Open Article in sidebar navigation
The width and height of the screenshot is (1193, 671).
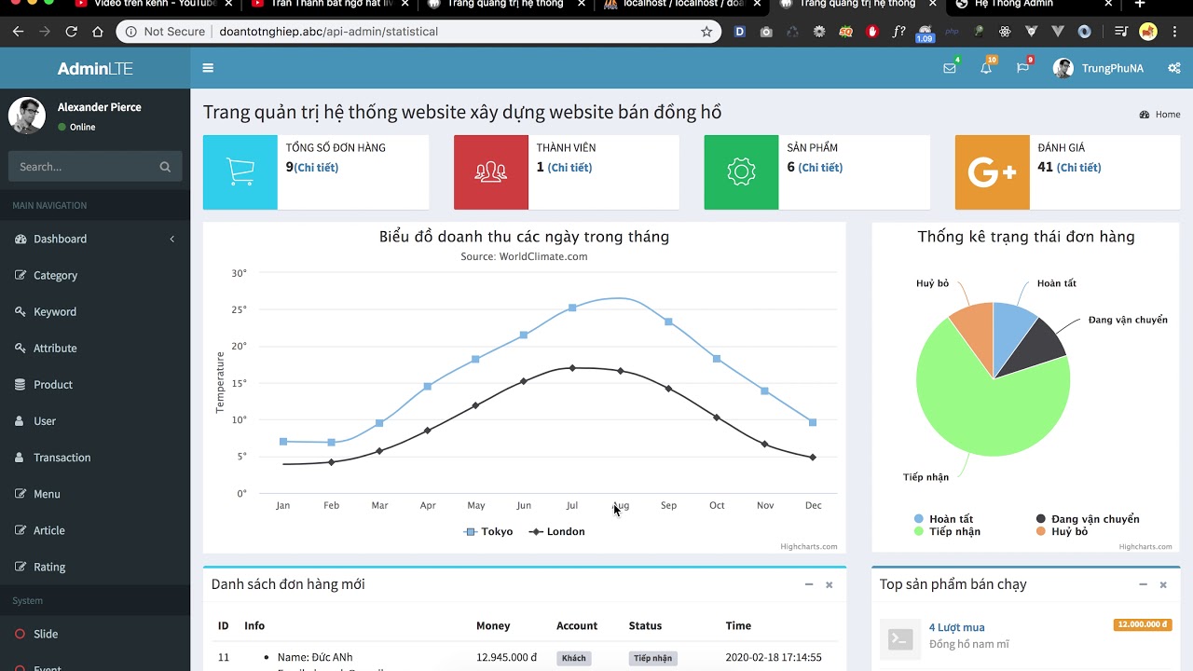pos(95,530)
